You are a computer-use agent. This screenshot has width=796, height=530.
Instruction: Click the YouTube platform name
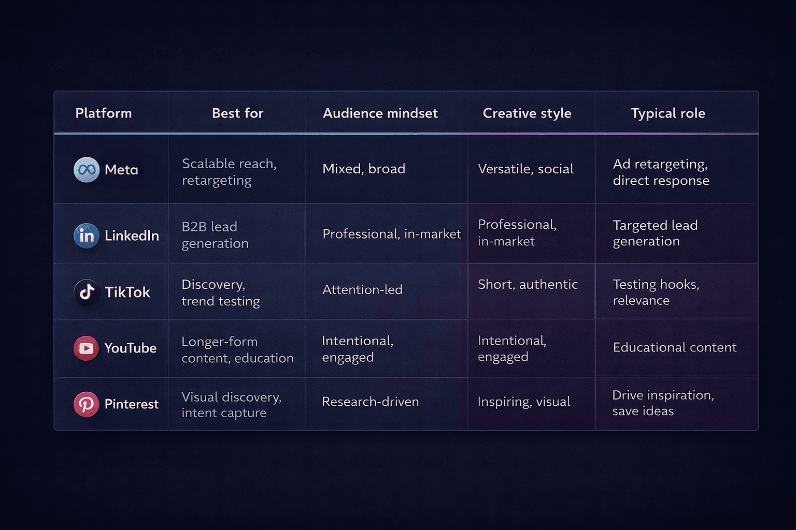coord(131,348)
